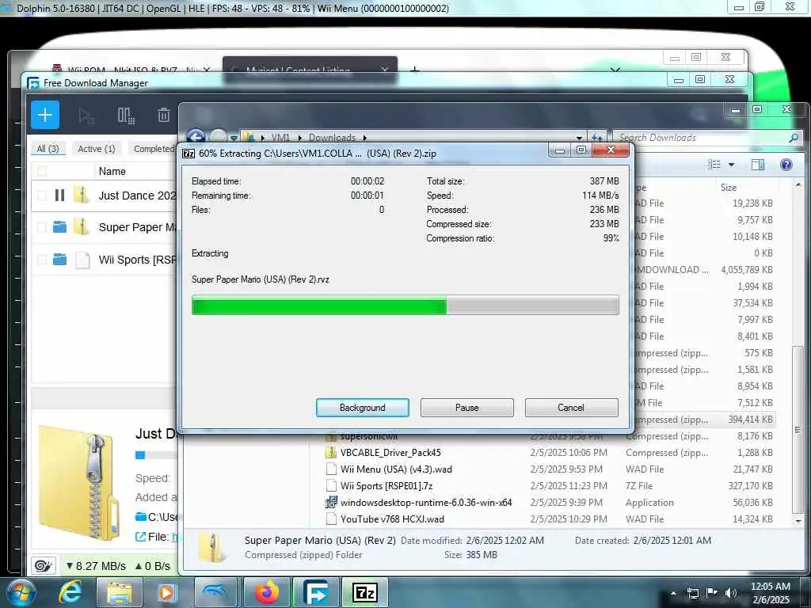The width and height of the screenshot is (811, 608).
Task: Click the blue plus add-download button
Action: (45, 115)
